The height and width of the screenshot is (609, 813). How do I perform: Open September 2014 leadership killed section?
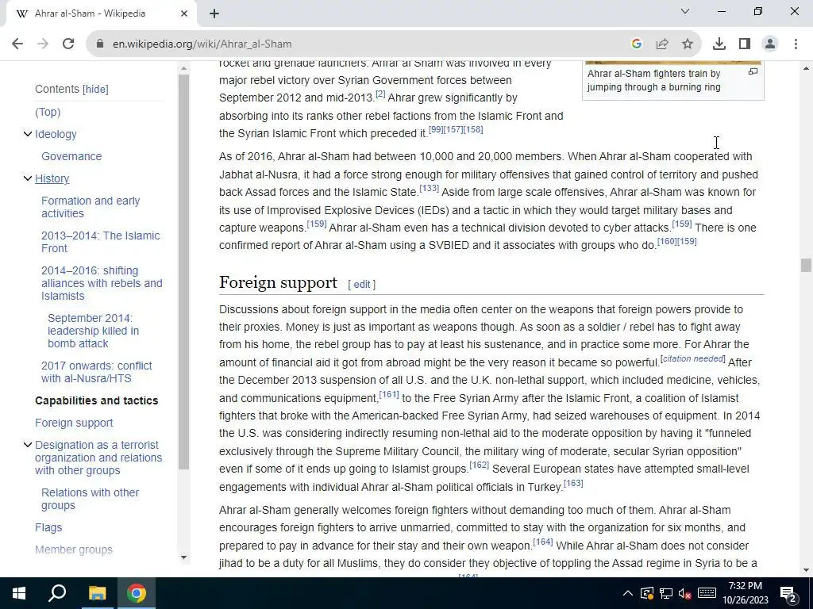pyautogui.click(x=94, y=331)
